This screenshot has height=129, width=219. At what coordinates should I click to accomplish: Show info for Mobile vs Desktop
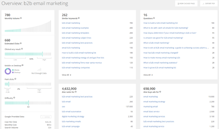click(23, 65)
